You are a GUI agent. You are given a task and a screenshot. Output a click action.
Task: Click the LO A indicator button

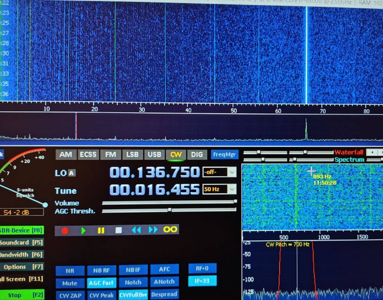pyautogui.click(x=71, y=173)
